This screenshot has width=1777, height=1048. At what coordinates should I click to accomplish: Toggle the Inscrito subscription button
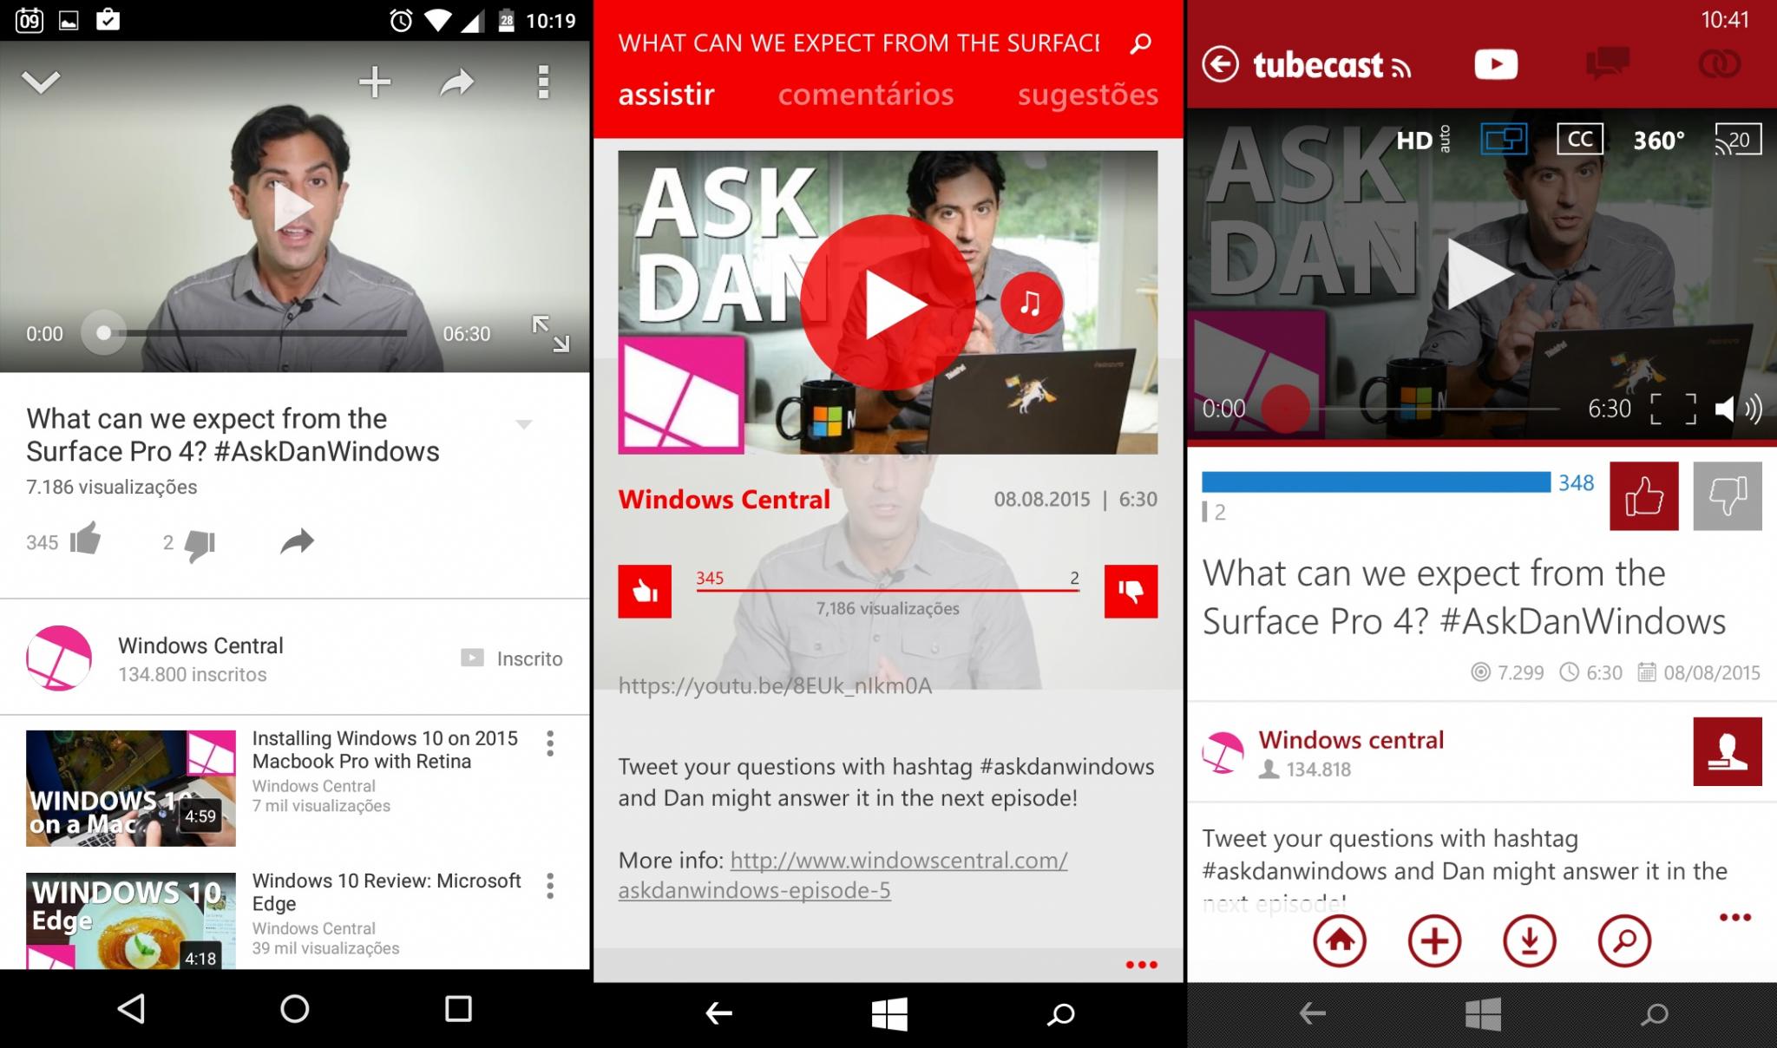pos(512,658)
